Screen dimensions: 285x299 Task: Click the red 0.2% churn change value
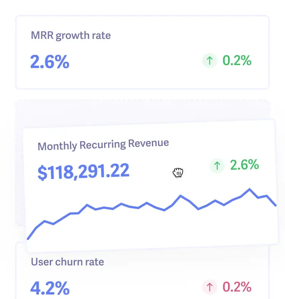pyautogui.click(x=237, y=287)
